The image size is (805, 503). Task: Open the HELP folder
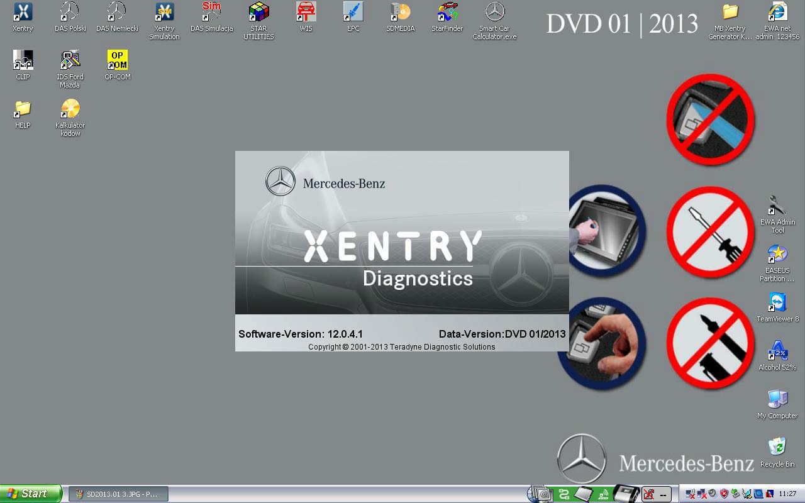tap(23, 114)
